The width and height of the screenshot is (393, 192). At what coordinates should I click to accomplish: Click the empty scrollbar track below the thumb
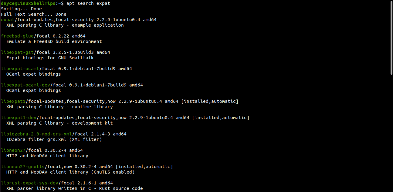(391, 133)
